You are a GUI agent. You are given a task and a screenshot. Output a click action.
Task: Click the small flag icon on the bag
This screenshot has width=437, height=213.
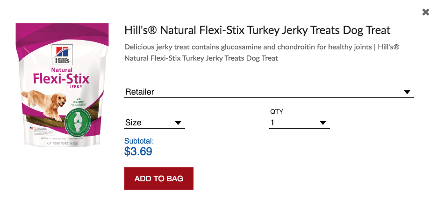coord(31,128)
